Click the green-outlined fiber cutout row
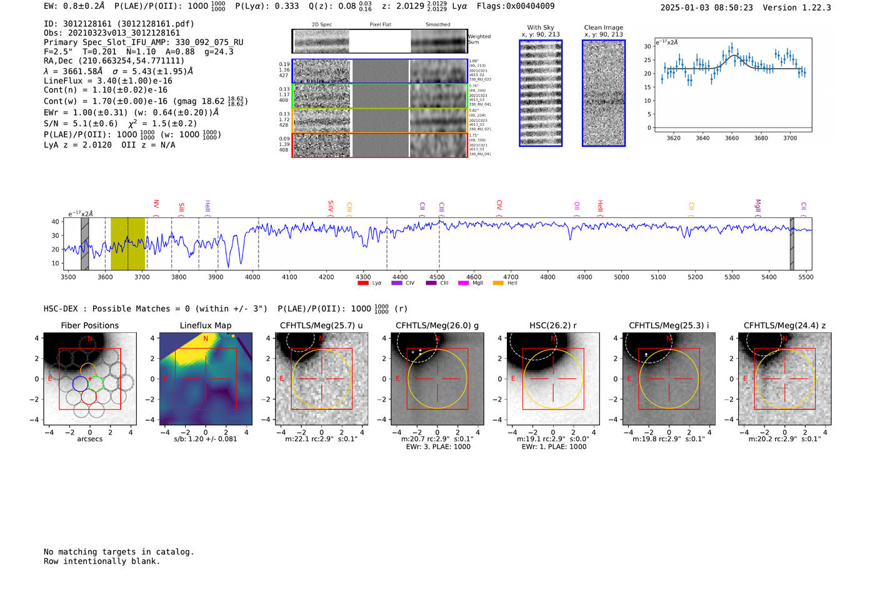Screen dimensions: 875x595 click(380, 96)
